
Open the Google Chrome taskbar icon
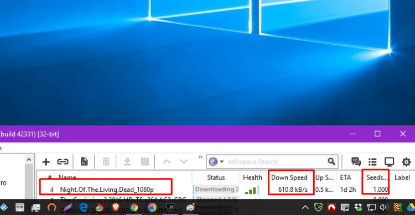point(134,208)
